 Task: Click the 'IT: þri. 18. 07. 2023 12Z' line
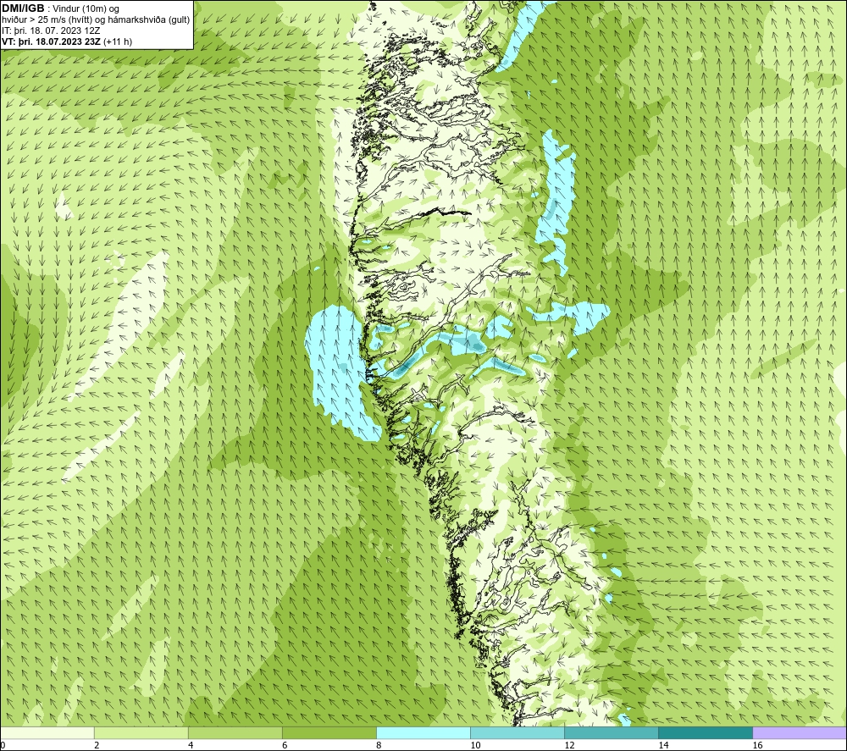[51, 30]
